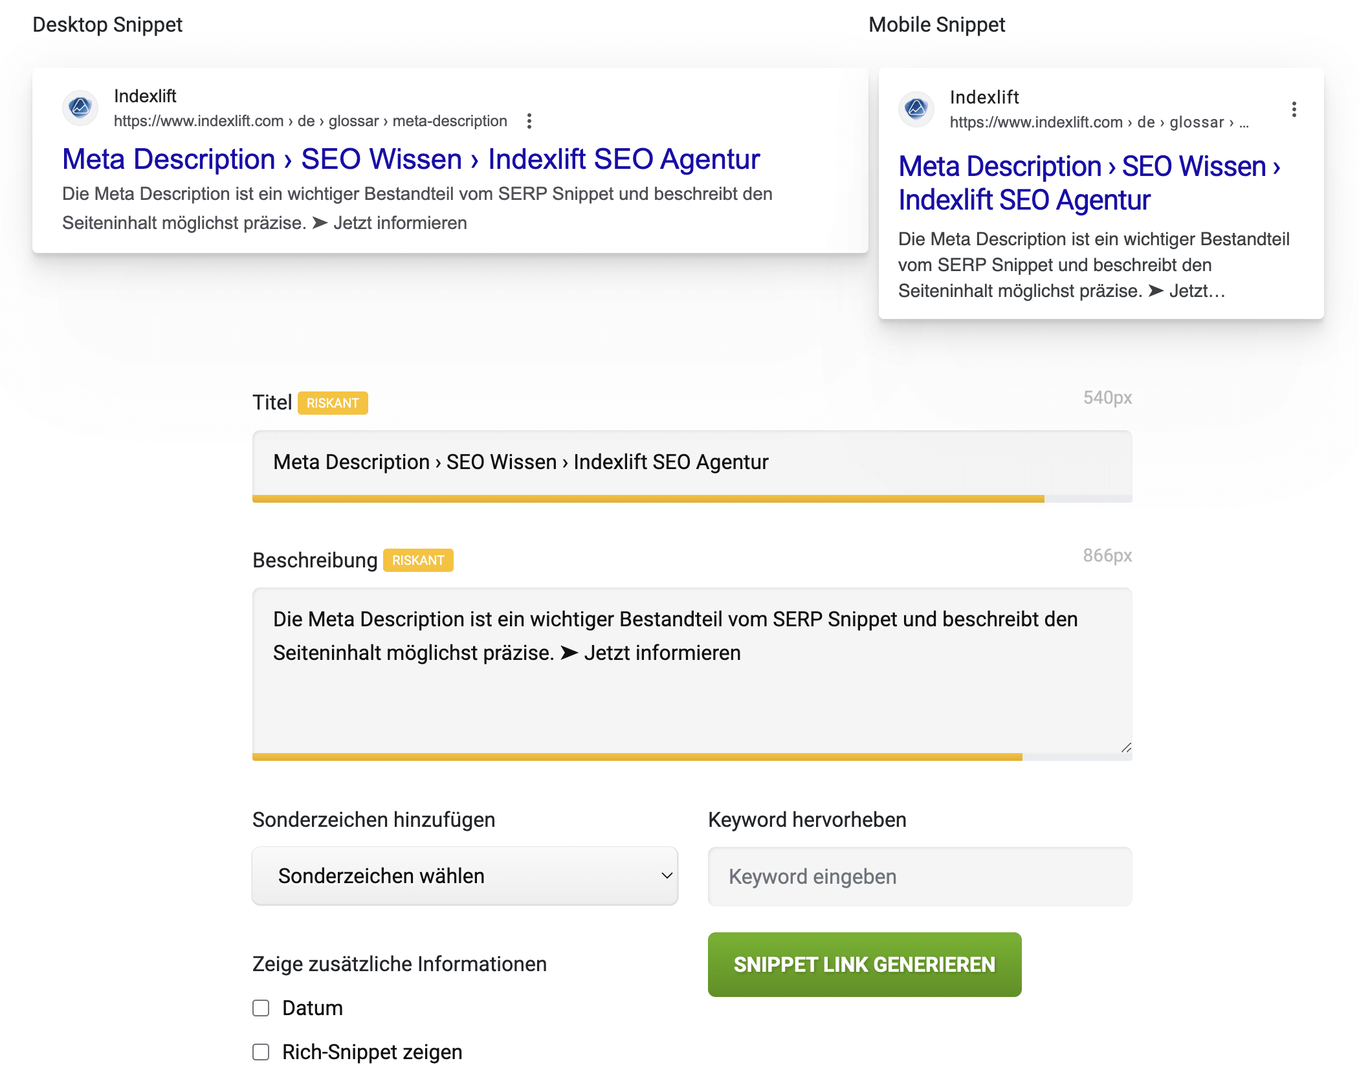Viewport: 1359px width, 1074px height.
Task: Click the resize handle of Beschreibung textarea
Action: tap(1126, 747)
